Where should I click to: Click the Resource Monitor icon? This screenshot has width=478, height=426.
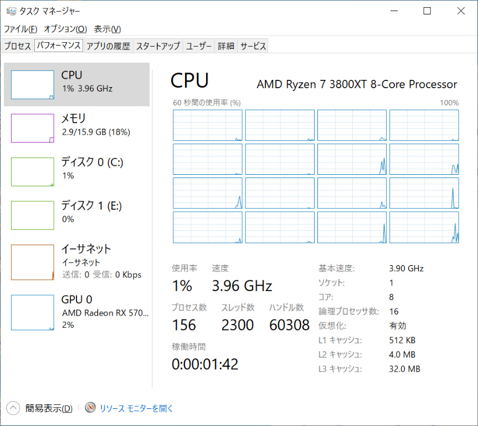90,408
